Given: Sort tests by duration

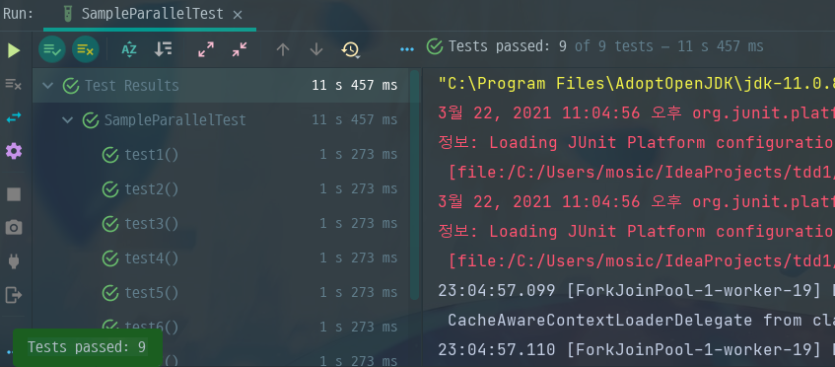Looking at the screenshot, I should [163, 49].
